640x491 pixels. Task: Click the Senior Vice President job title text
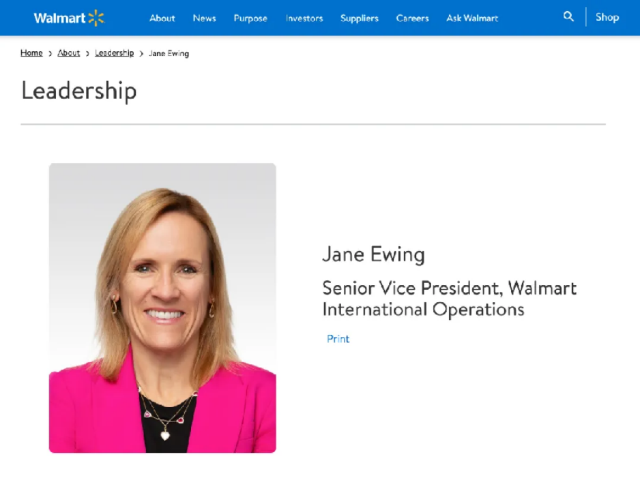pyautogui.click(x=449, y=299)
